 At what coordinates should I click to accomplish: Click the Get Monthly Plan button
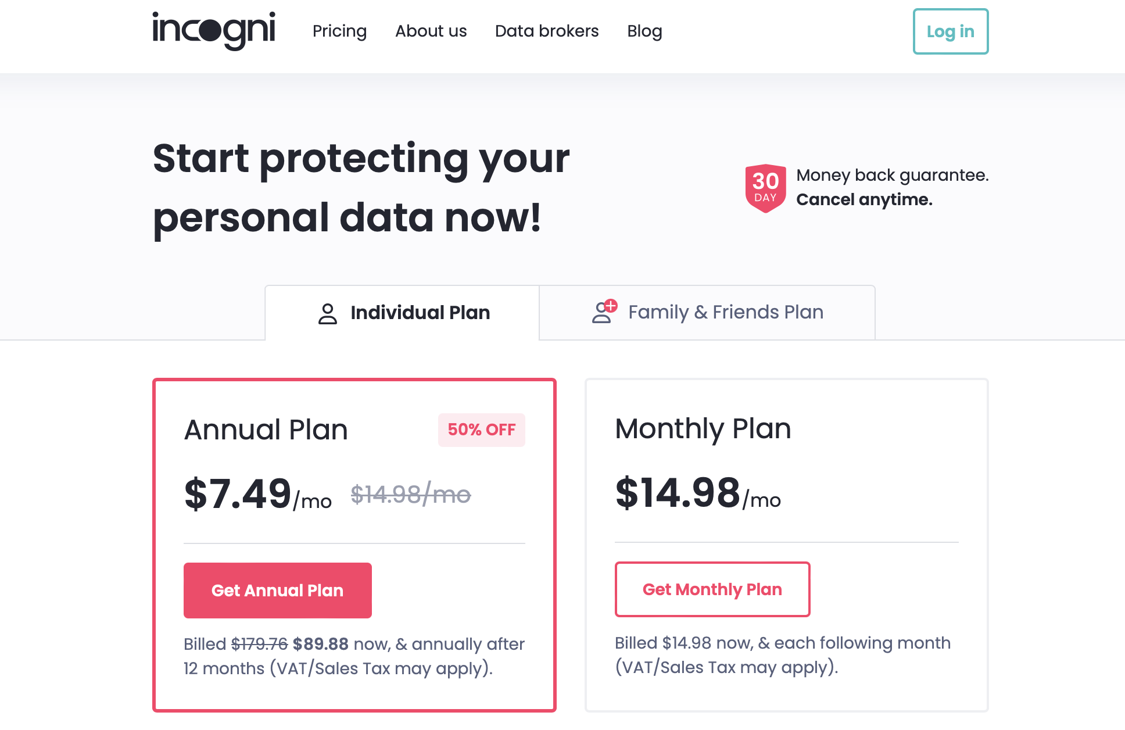pos(712,589)
